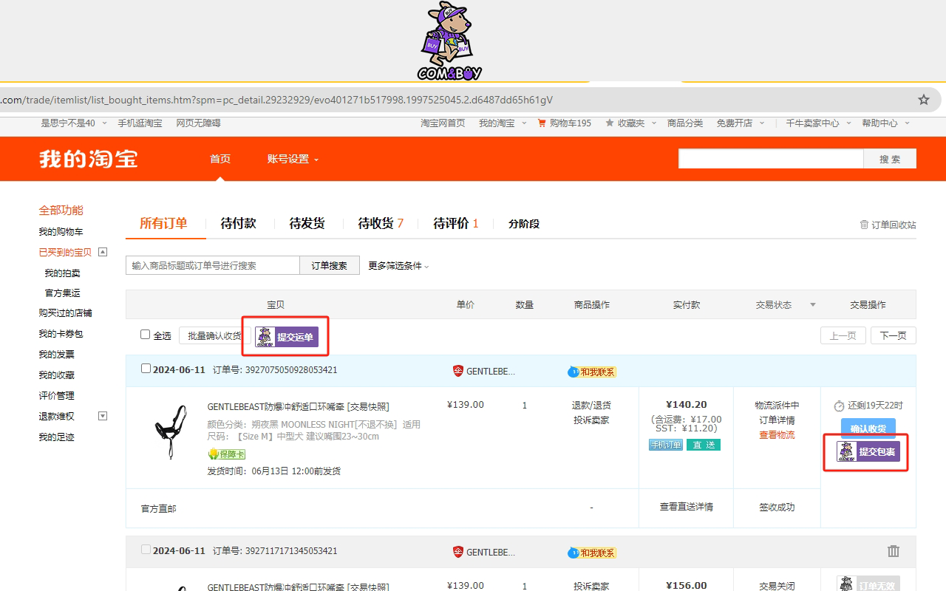Viewport: 946px width, 591px height.
Task: Switch to 待发货 tab
Action: pos(307,223)
